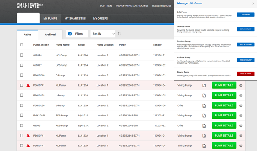
Task: Open the PDF document icon for RD1-Pump
Action: tap(204, 116)
